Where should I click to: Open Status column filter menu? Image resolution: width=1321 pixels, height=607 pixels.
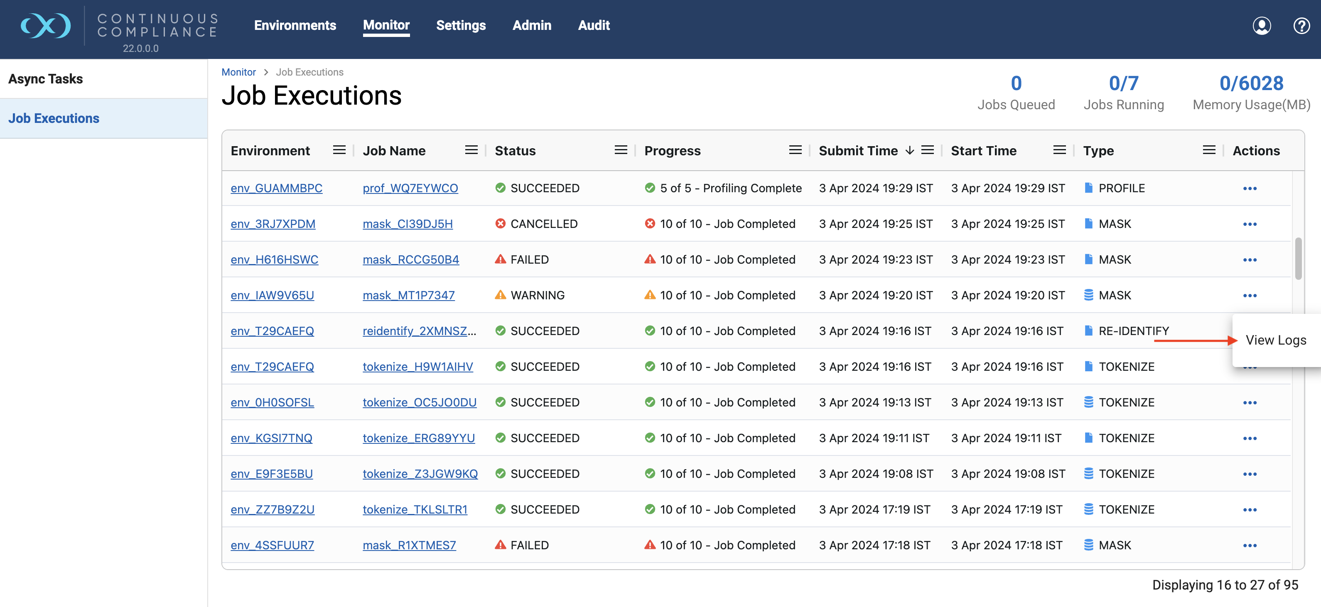621,150
